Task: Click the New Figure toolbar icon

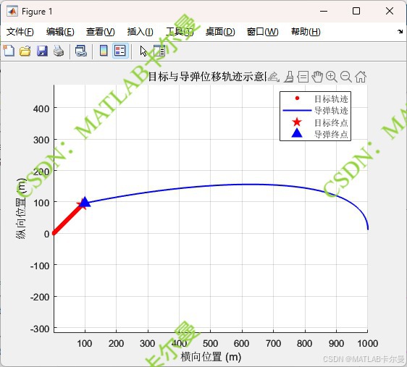Action: point(9,51)
